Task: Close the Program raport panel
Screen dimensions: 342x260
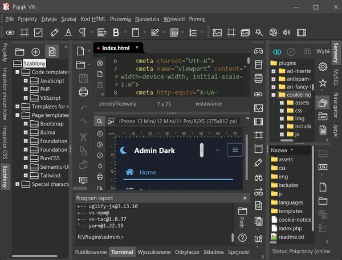Action: point(245,198)
